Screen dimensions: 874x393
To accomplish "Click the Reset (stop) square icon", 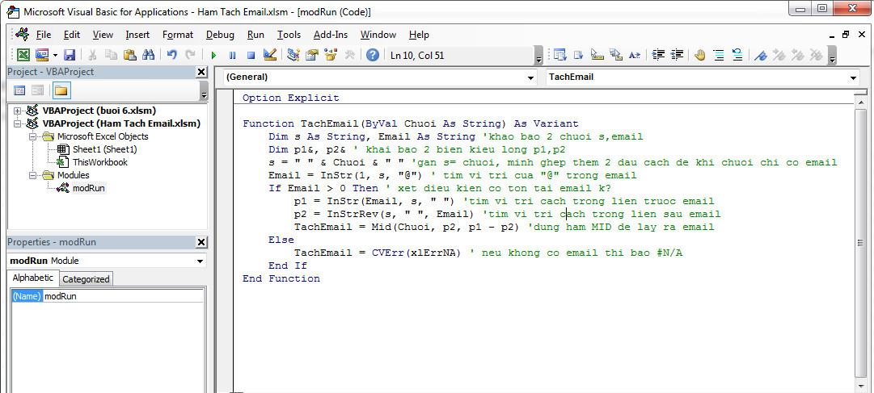I will pos(251,55).
